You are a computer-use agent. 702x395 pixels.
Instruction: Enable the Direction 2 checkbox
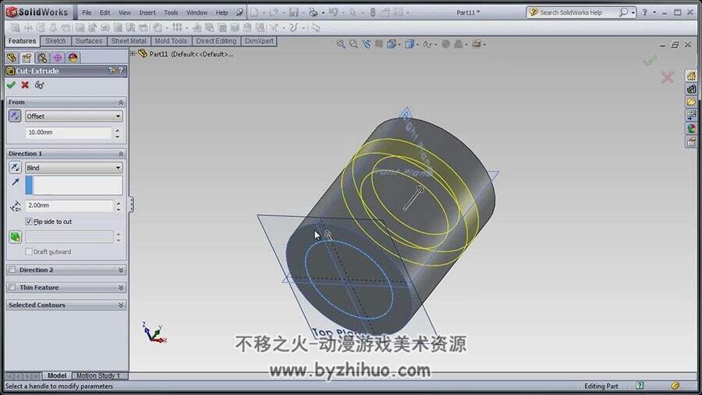pyautogui.click(x=12, y=270)
